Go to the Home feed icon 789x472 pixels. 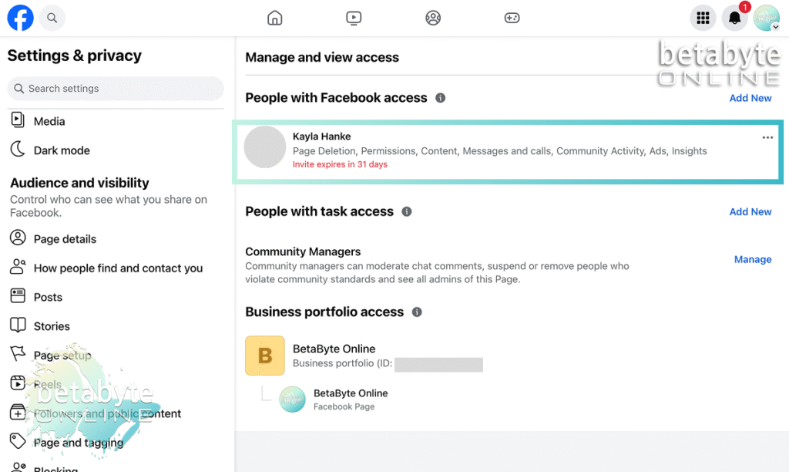275,18
